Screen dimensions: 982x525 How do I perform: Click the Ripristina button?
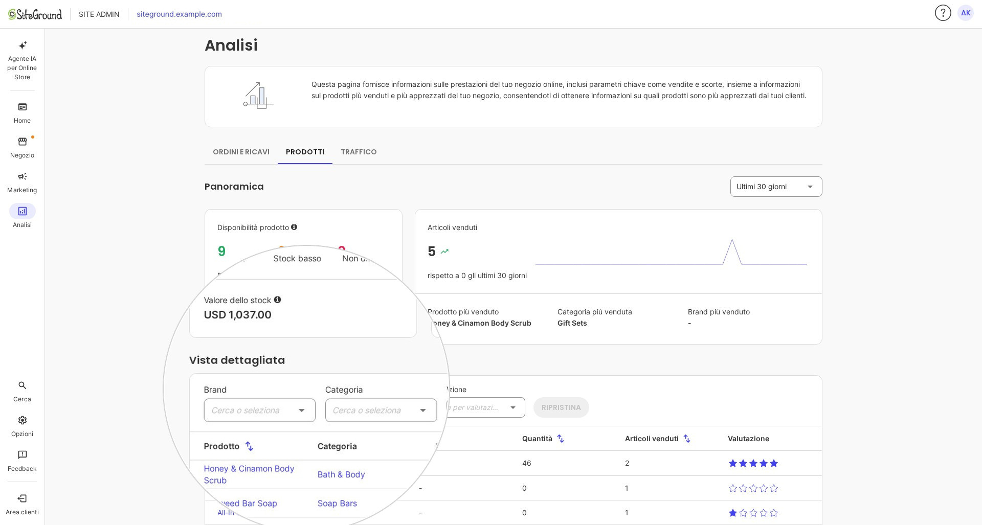pos(561,407)
